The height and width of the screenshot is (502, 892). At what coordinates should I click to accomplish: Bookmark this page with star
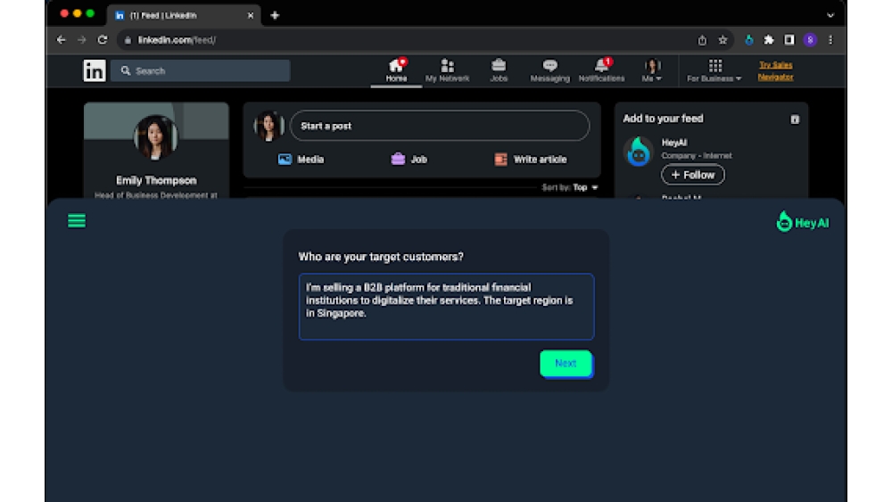point(723,40)
